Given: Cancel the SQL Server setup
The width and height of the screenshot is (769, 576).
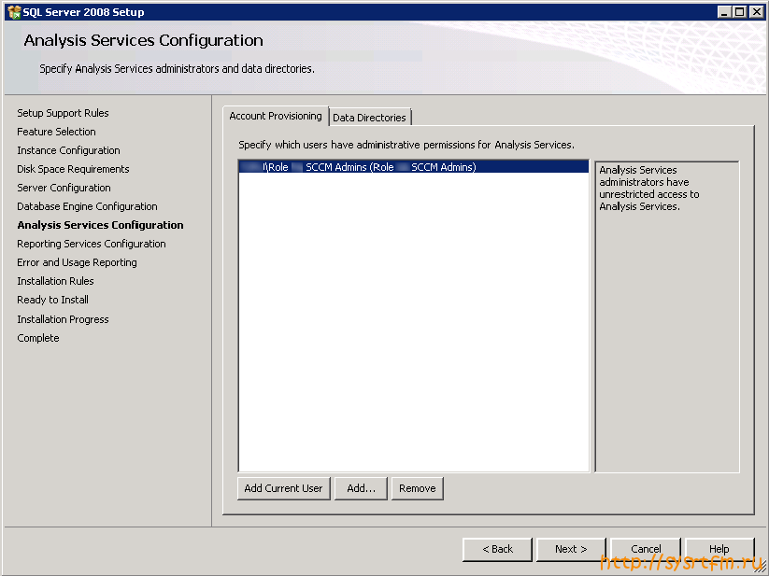Looking at the screenshot, I should pos(646,549).
